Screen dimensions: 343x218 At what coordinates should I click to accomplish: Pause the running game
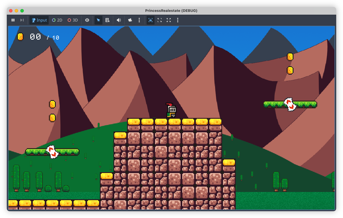[13, 20]
